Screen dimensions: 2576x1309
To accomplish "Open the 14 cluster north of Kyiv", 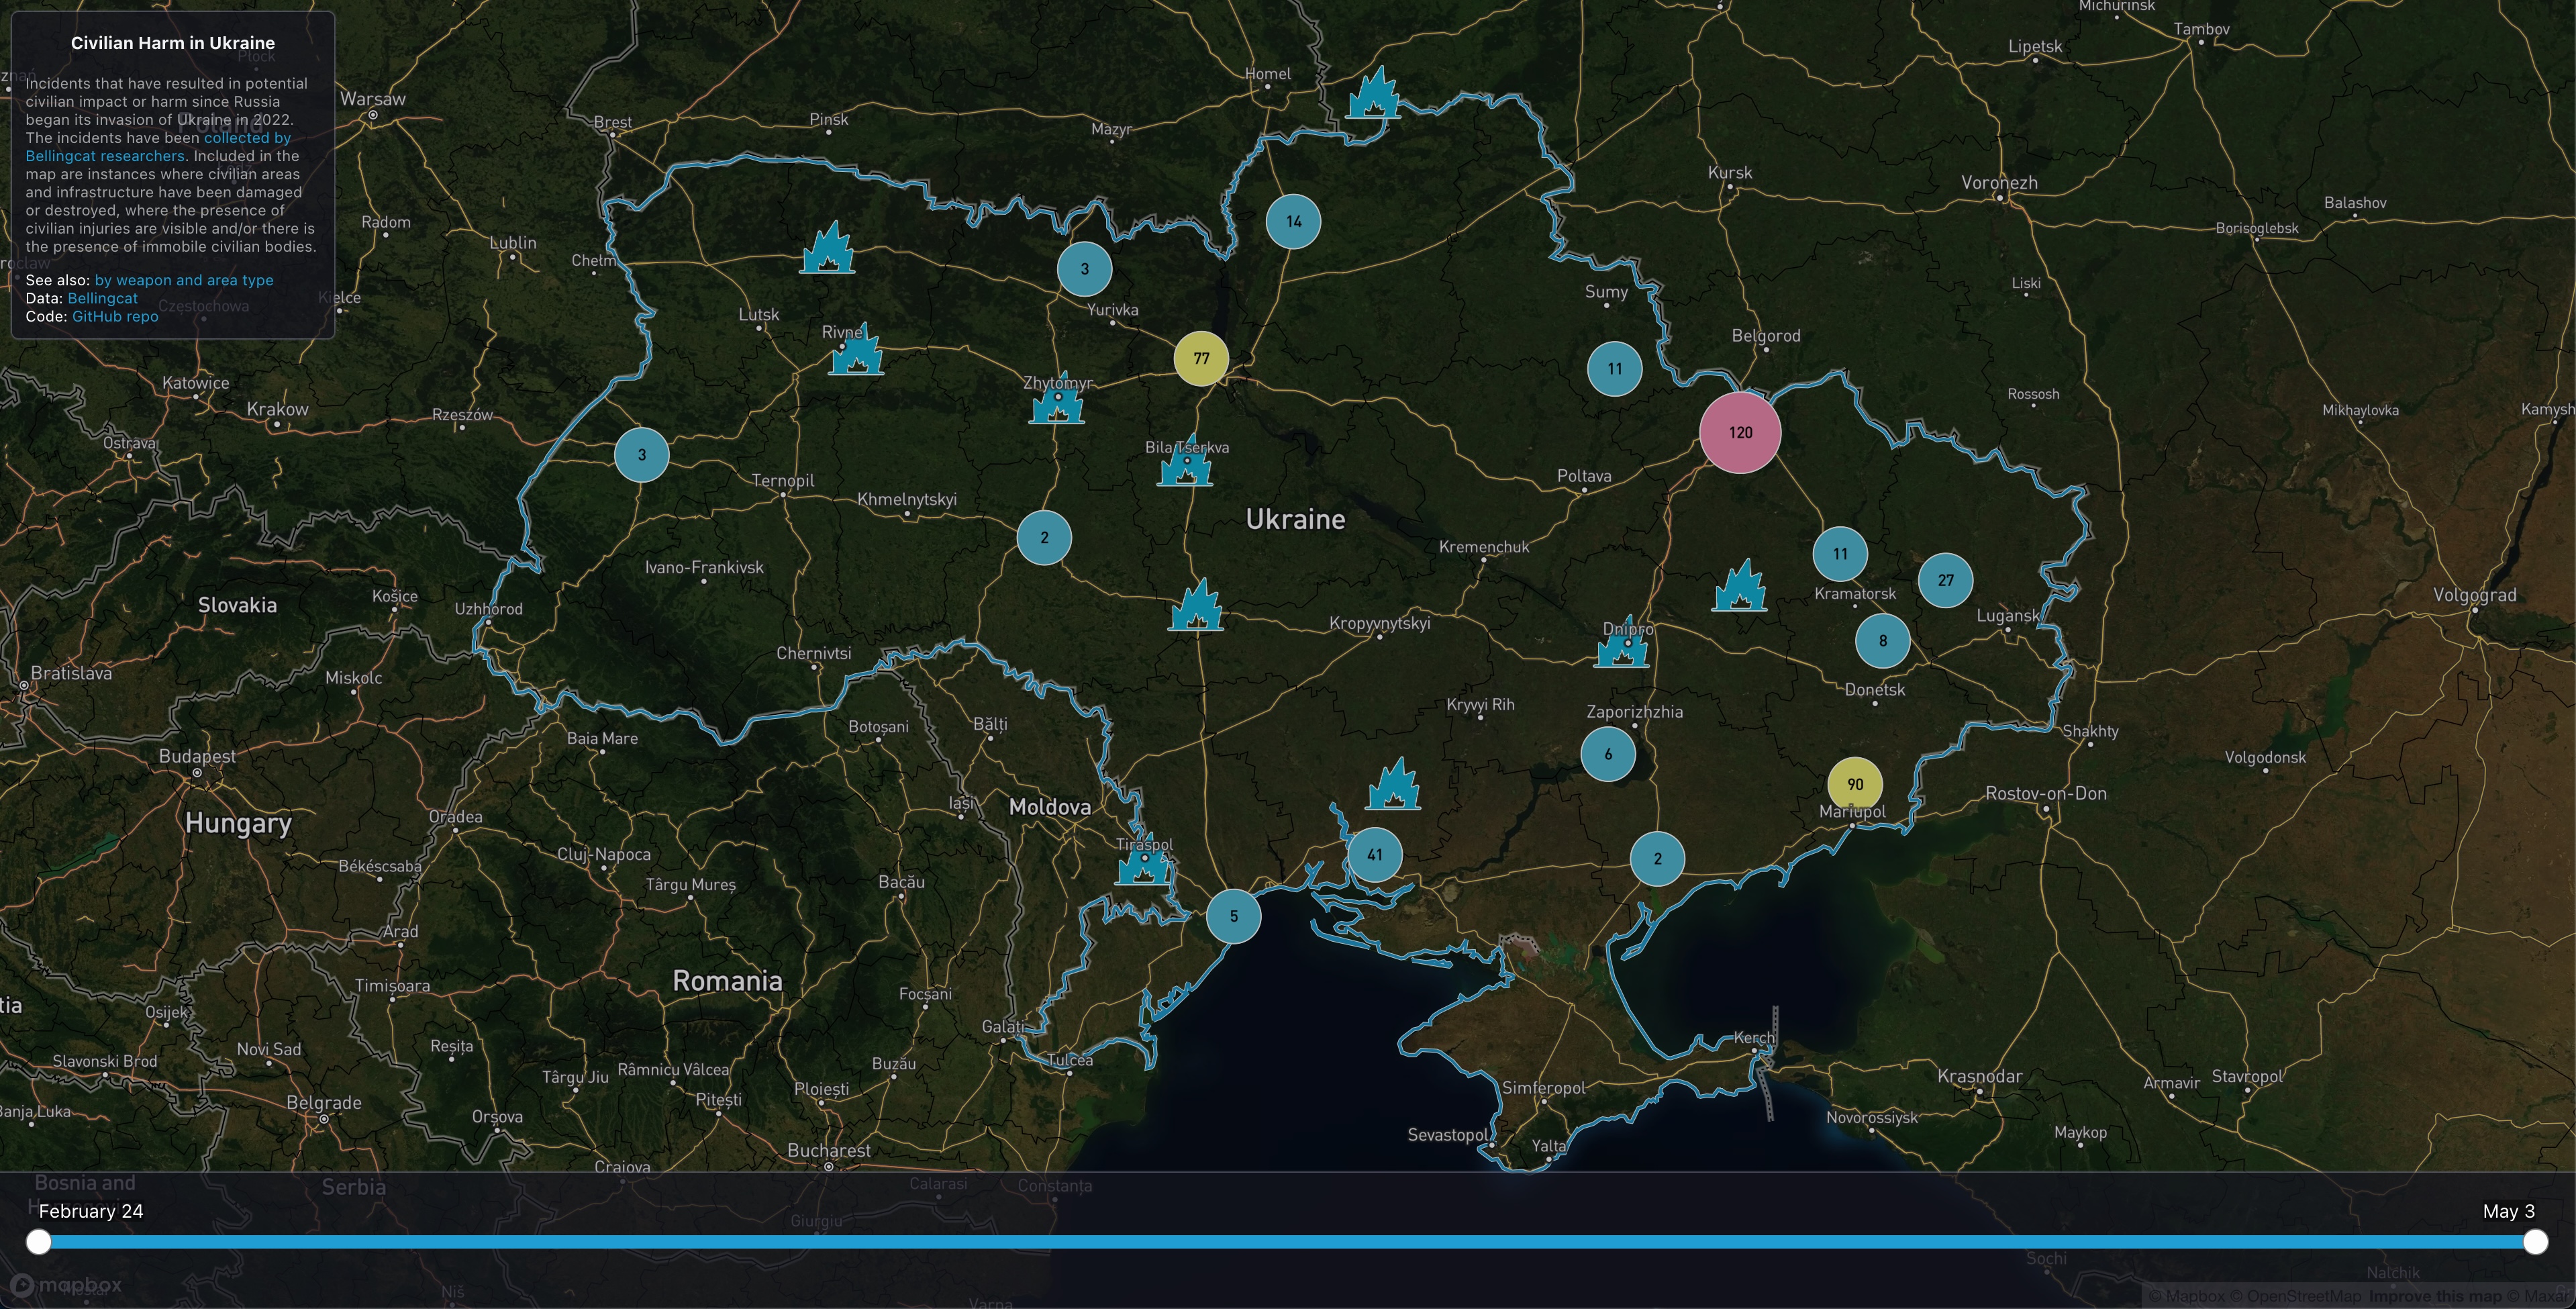I will [1293, 221].
